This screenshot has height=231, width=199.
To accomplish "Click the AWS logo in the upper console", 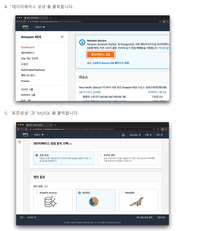I will click(x=25, y=27).
